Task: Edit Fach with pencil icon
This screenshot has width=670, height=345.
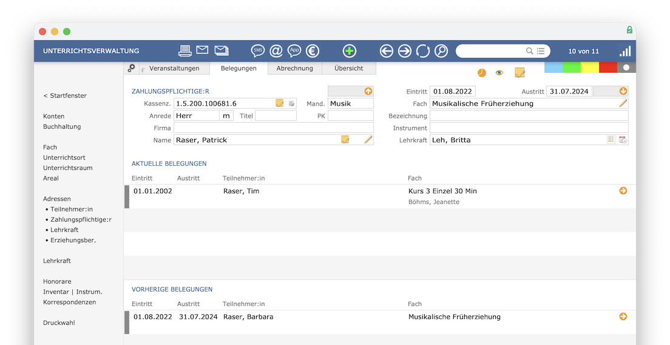Action: [x=623, y=103]
